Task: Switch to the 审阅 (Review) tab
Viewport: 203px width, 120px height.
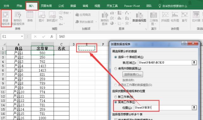Action: click(85, 6)
